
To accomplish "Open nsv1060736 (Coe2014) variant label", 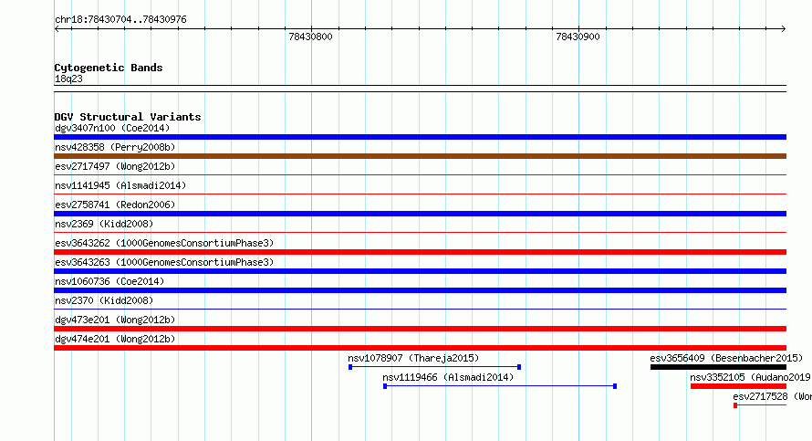I will (109, 281).
